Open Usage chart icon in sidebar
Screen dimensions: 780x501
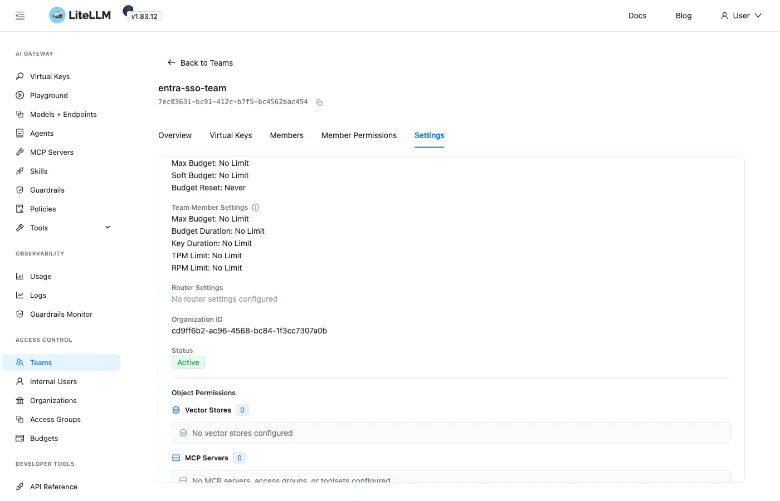click(20, 276)
